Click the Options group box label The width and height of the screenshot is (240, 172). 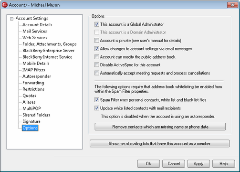[x=98, y=16]
